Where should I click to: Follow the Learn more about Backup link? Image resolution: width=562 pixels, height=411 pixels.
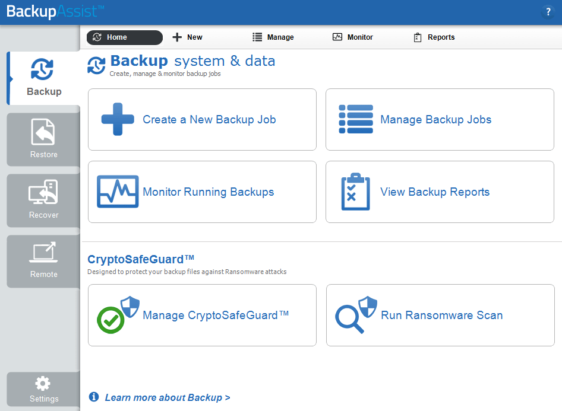click(x=168, y=397)
